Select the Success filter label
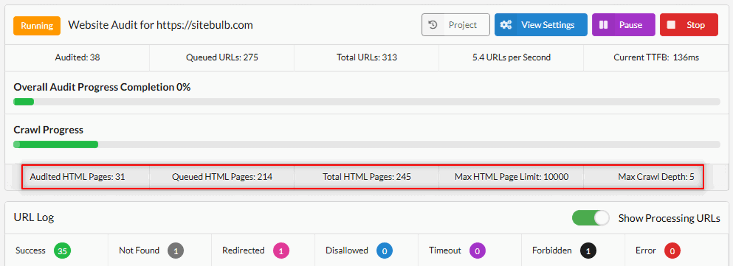The image size is (733, 266). click(30, 251)
